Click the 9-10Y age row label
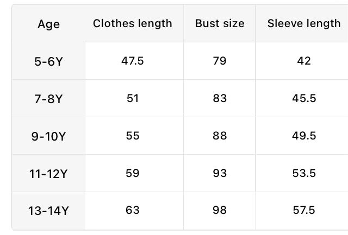Image resolution: width=348 pixels, height=235 pixels. [x=48, y=136]
